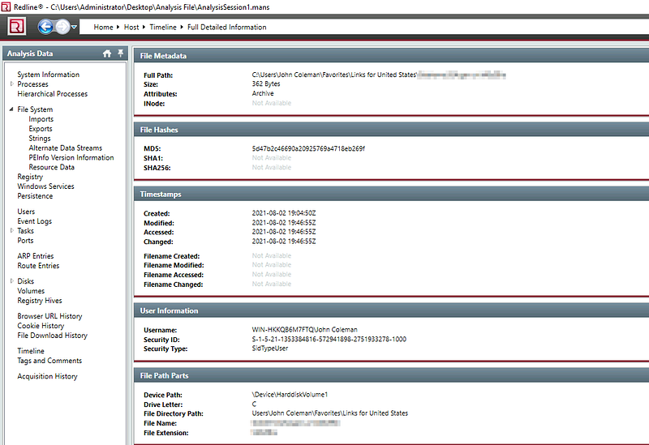Click the User Information section header
This screenshot has width=649, height=445.
(x=391, y=310)
